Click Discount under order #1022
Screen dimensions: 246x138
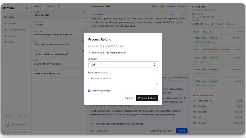click(212, 42)
